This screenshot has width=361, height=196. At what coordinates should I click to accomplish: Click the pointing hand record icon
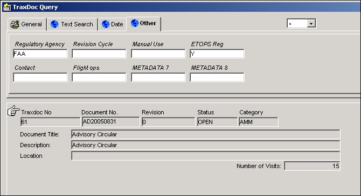point(13,111)
